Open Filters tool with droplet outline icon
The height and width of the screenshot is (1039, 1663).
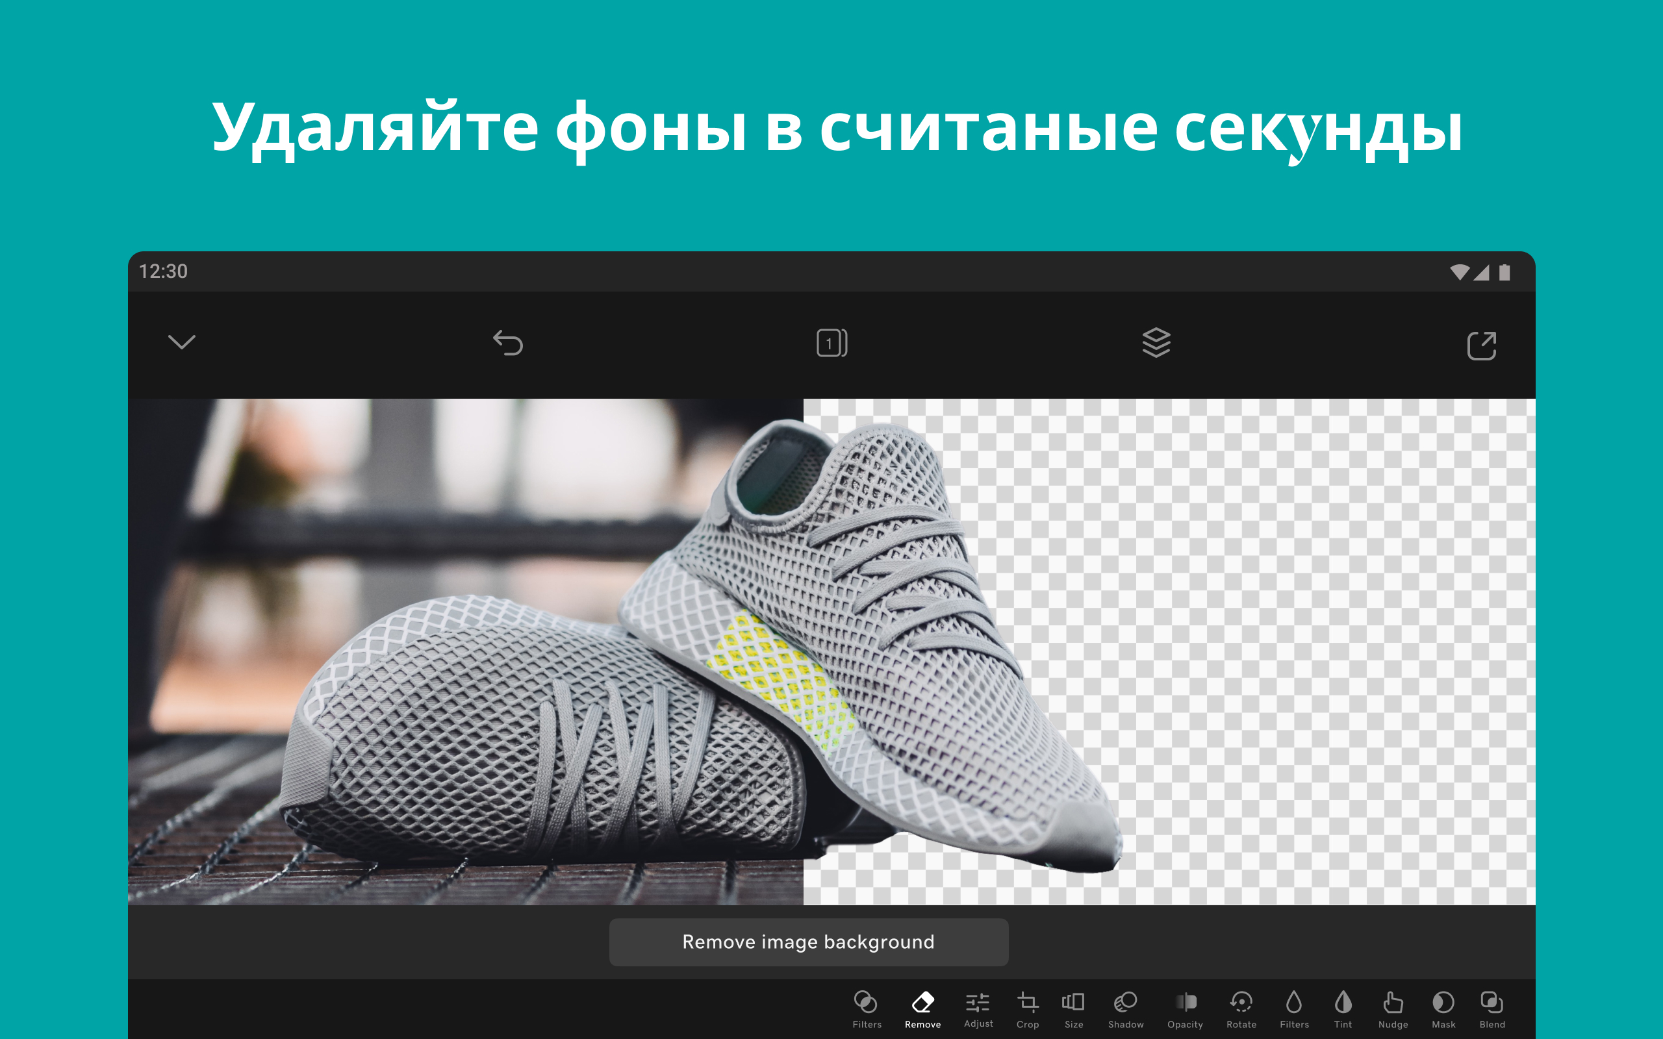tap(1294, 1009)
